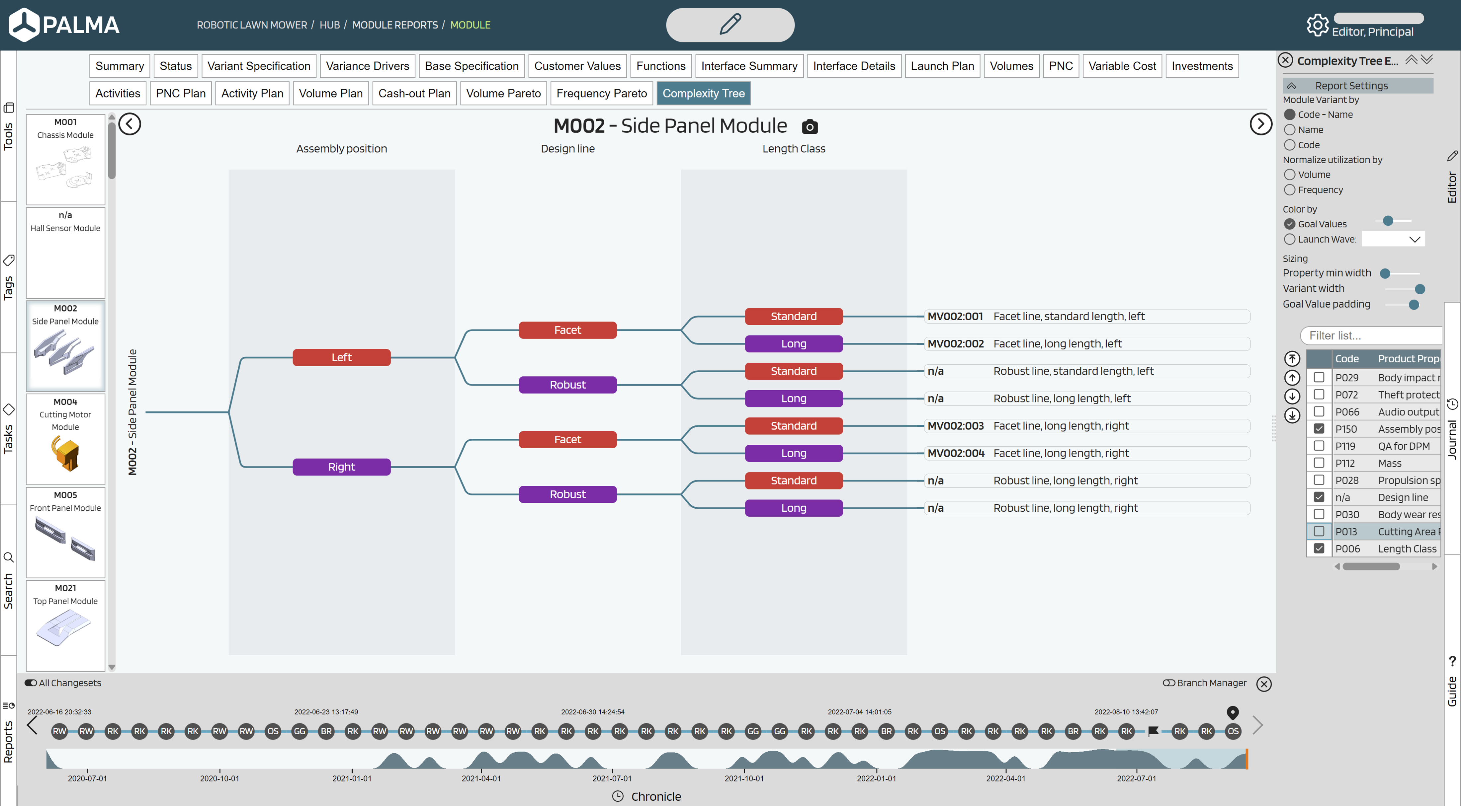Screen dimensions: 1461x806
Task: Click the camera snapshot icon beside module title
Action: (809, 126)
